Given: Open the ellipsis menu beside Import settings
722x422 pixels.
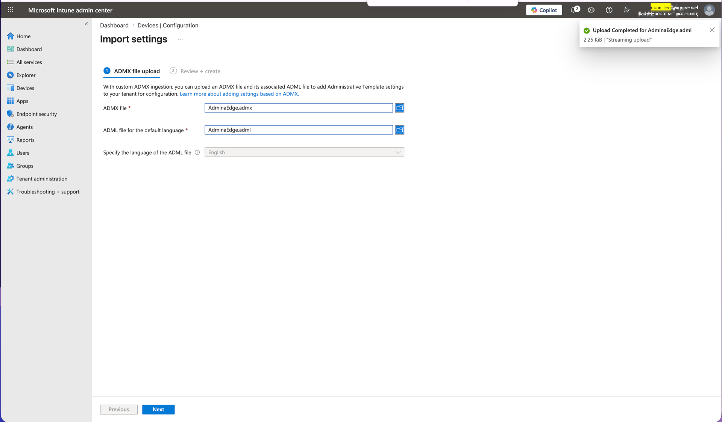Looking at the screenshot, I should click(x=180, y=39).
